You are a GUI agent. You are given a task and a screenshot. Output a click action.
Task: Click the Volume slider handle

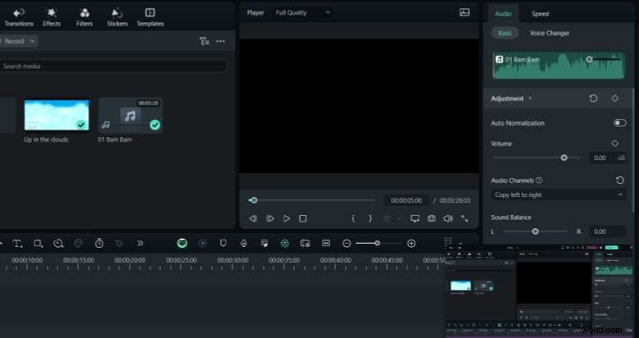click(563, 158)
